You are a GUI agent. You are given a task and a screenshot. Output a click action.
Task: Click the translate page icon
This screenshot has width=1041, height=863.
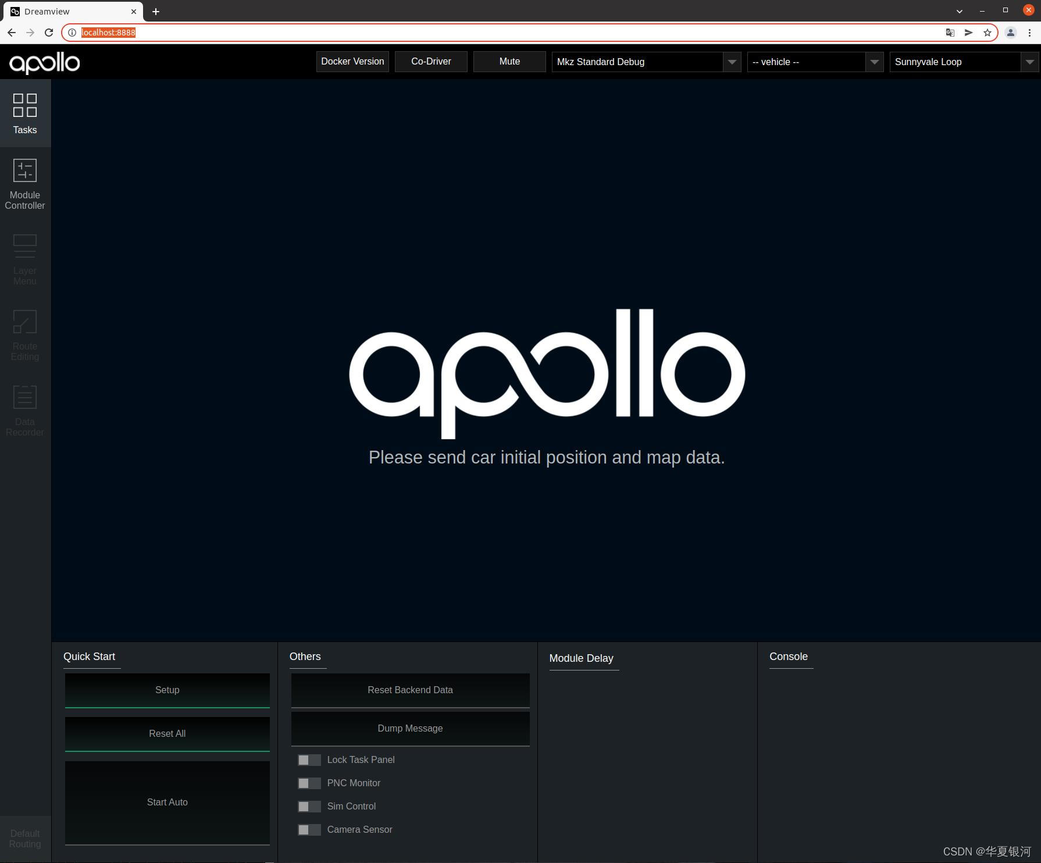click(950, 33)
